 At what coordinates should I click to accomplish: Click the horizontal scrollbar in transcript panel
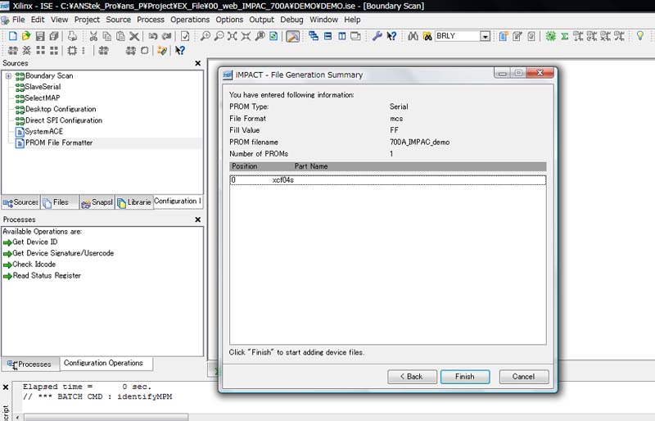coord(106,417)
